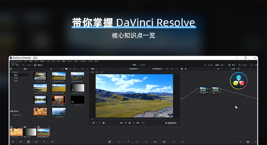
Task: Mute audio with the speaker icon
Action: tap(104, 123)
